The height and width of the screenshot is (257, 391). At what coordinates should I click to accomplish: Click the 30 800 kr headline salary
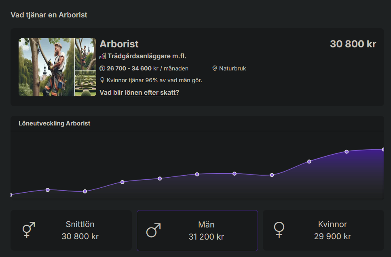click(x=353, y=44)
